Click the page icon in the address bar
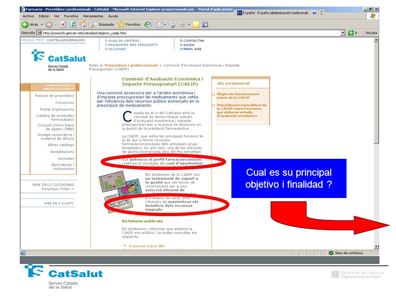This screenshot has width=396, height=297. point(40,33)
